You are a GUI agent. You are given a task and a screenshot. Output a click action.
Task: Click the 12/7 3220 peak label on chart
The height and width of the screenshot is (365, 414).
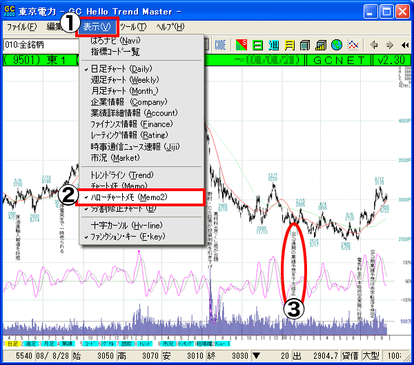[273, 177]
